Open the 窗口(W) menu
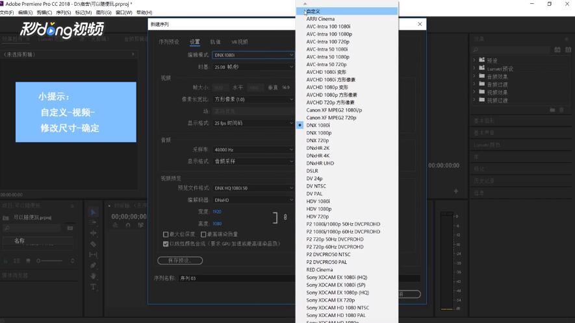This screenshot has width=575, height=323. pos(123,12)
